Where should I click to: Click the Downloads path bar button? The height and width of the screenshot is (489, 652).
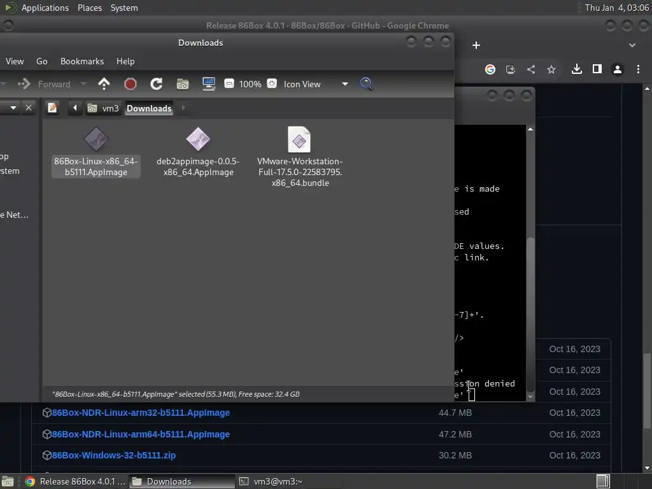(149, 108)
